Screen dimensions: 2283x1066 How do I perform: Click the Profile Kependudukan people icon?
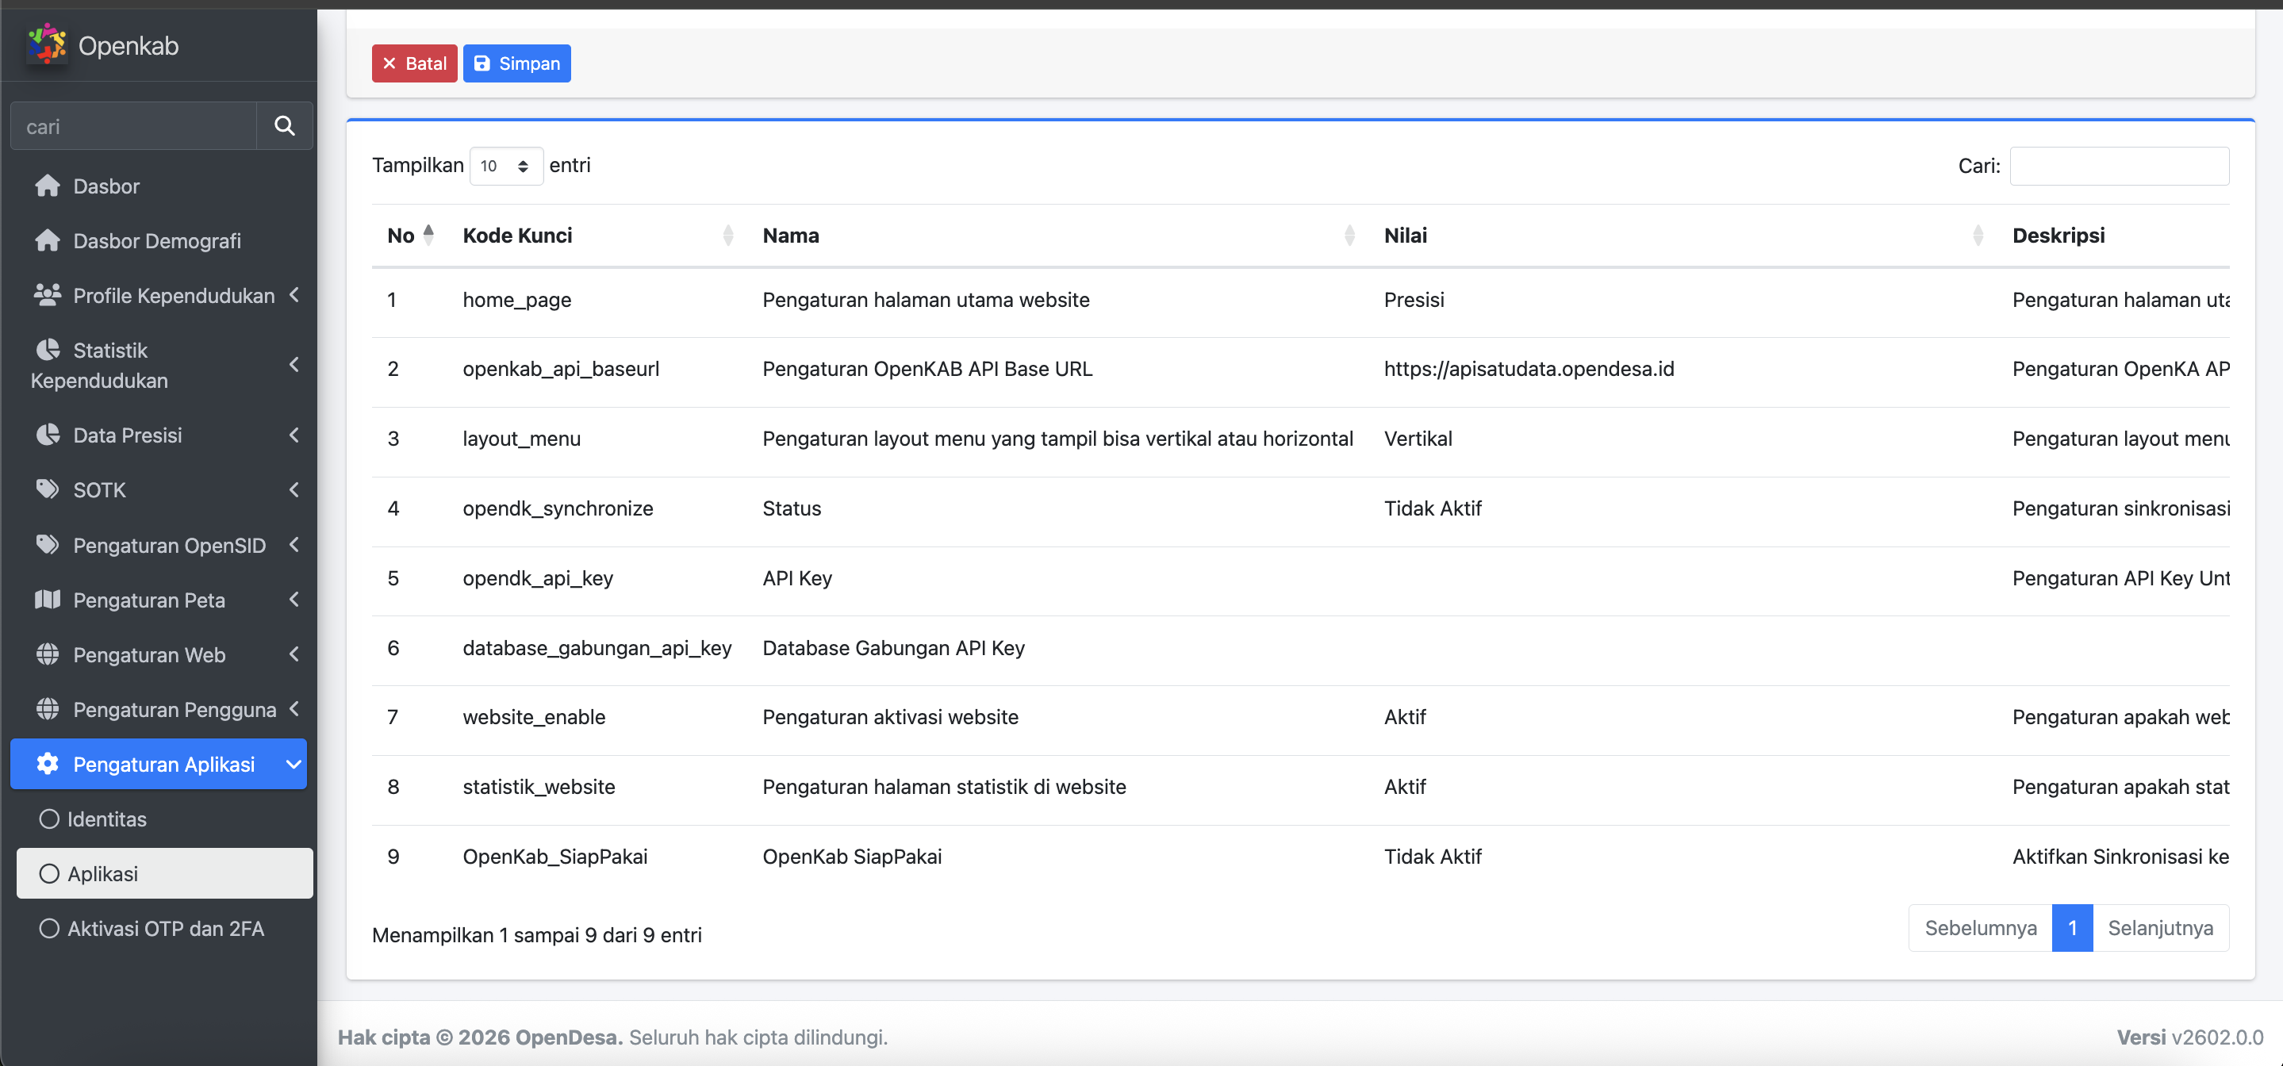(x=48, y=295)
